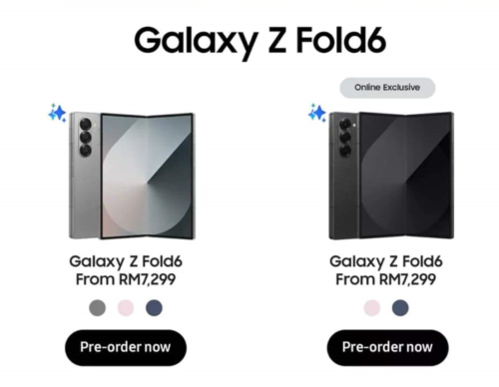Open the silver Galaxy Z Fold6 unfolded screen image
Viewport: 499px width, 387px height.
pos(147,176)
